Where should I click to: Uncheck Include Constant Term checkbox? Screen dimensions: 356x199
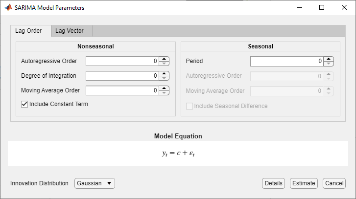point(24,104)
